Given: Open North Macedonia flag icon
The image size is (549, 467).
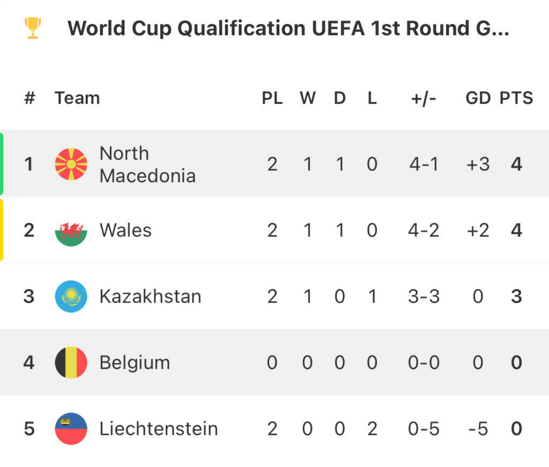Looking at the screenshot, I should tap(71, 164).
